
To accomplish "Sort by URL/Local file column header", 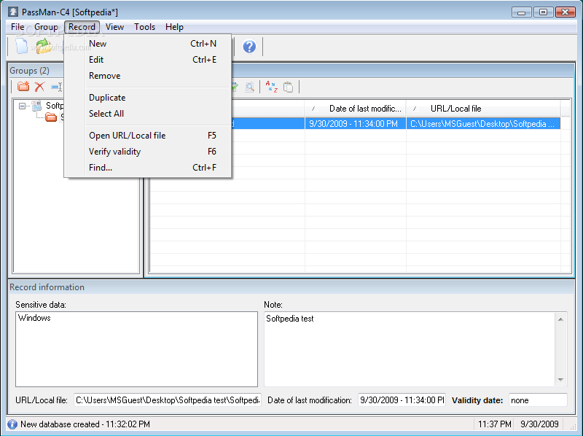I will pos(483,109).
